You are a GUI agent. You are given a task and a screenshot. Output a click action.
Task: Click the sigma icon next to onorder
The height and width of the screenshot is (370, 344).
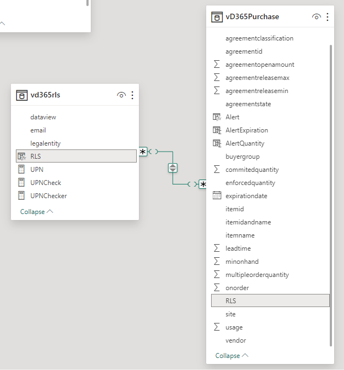(x=217, y=287)
